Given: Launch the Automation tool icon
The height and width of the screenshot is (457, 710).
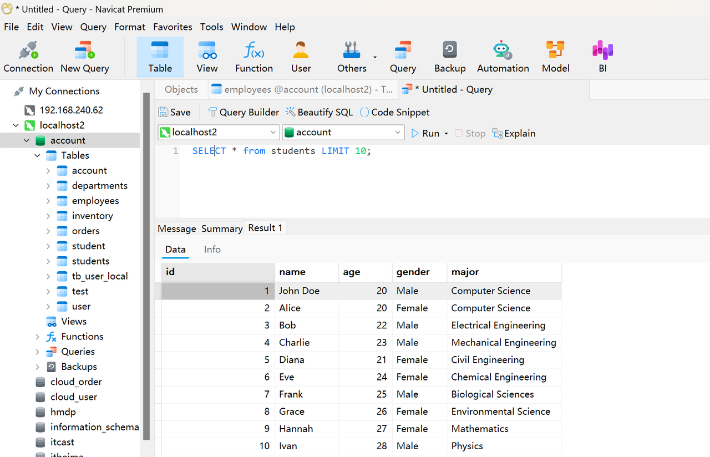Looking at the screenshot, I should pos(503,57).
